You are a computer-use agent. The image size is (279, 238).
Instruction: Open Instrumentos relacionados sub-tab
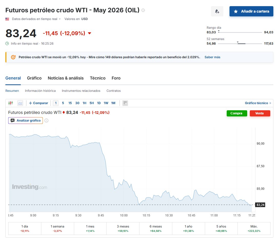pyautogui.click(x=81, y=91)
